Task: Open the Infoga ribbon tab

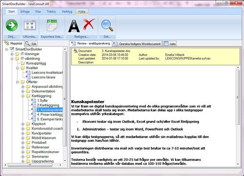Action: (x=25, y=12)
